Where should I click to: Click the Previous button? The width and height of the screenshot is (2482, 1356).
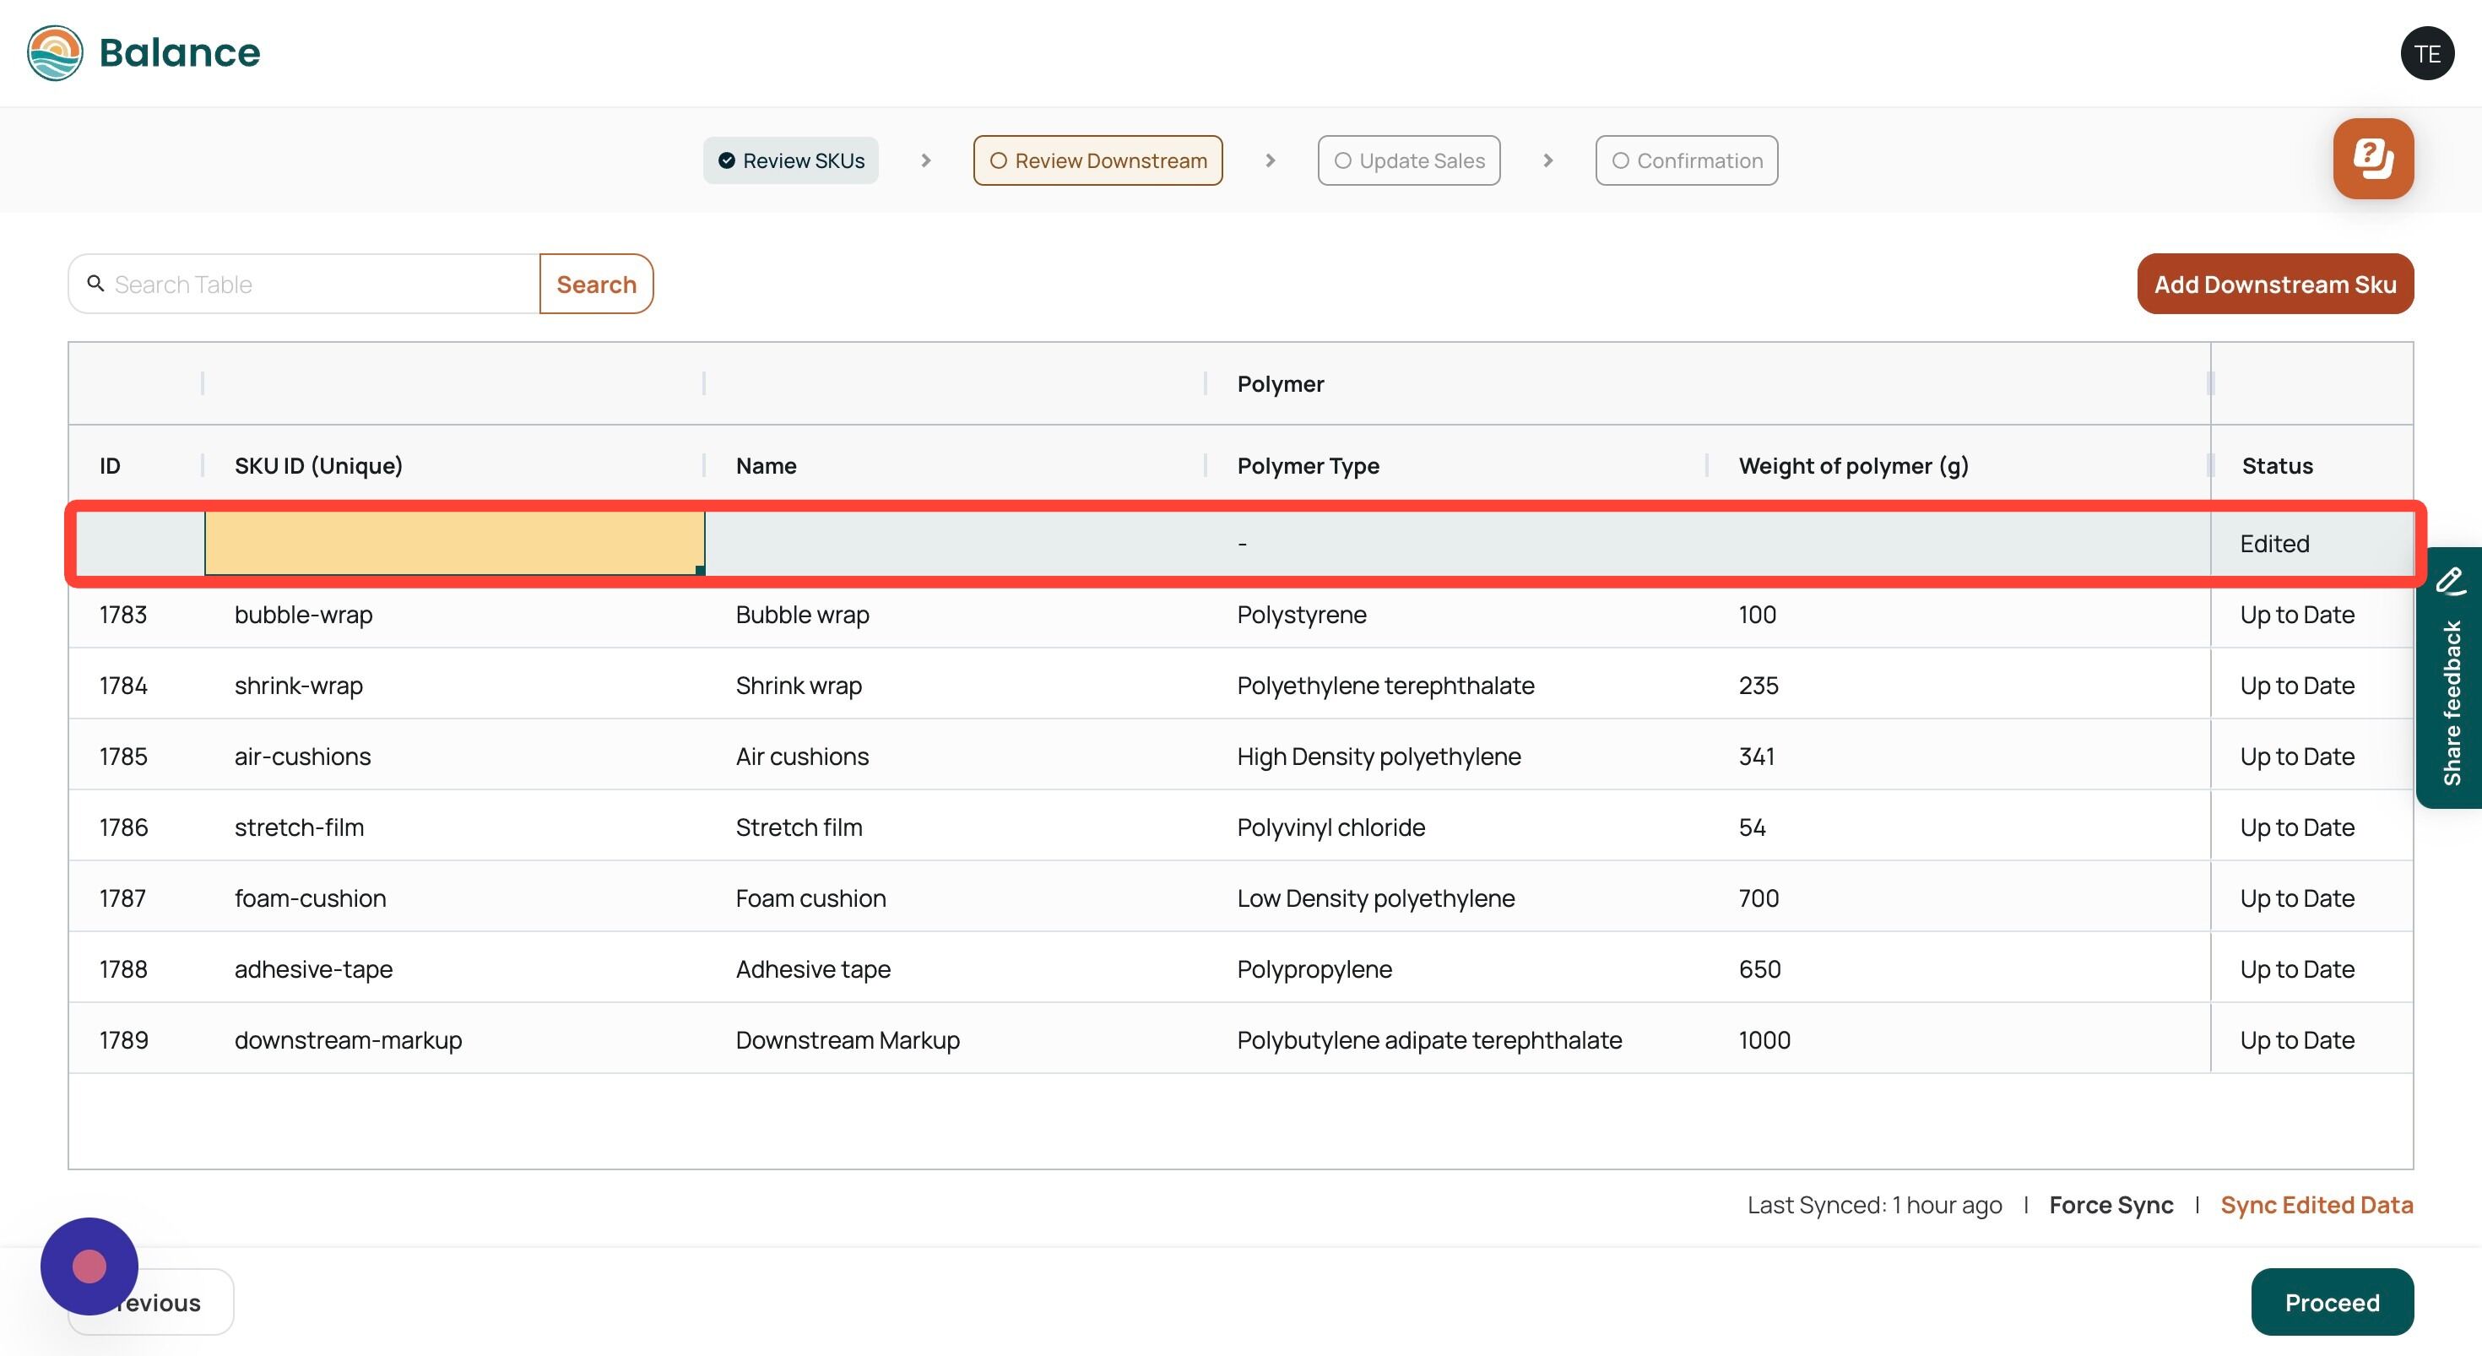click(x=151, y=1302)
